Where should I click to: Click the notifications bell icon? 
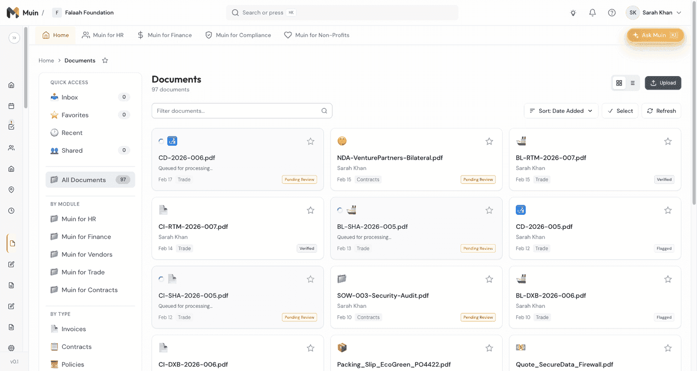[592, 13]
